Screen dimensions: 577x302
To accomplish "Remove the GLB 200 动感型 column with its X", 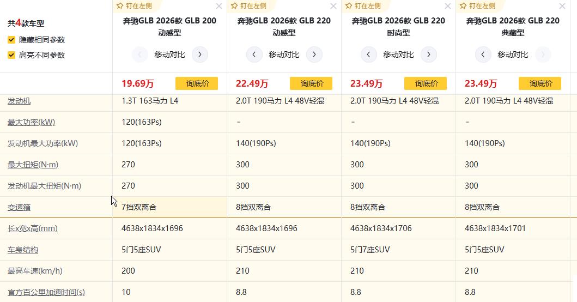I will [219, 6].
